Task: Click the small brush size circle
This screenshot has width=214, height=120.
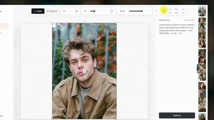Action: pyautogui.click(x=85, y=11)
